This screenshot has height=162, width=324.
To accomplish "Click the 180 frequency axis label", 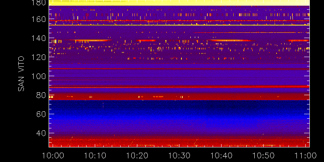I will pyautogui.click(x=38, y=3).
